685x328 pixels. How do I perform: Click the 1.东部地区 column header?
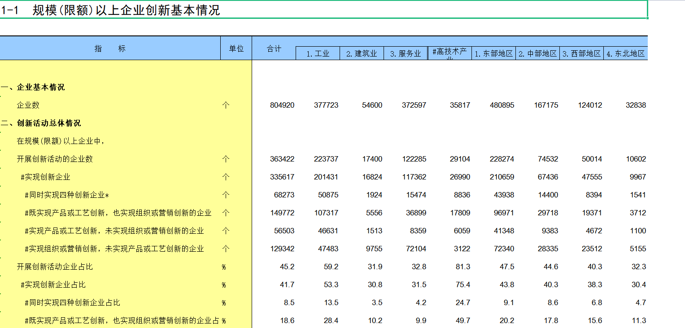(493, 53)
